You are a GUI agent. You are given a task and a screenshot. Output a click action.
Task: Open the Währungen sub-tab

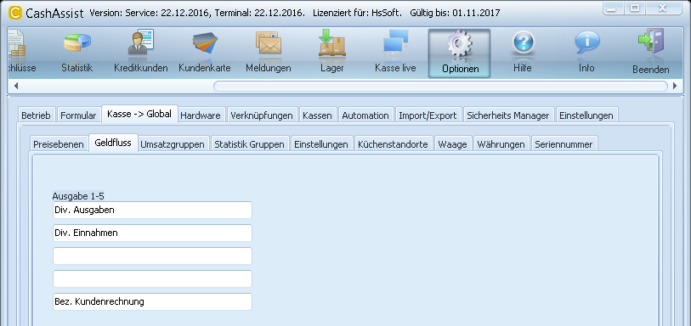click(501, 144)
